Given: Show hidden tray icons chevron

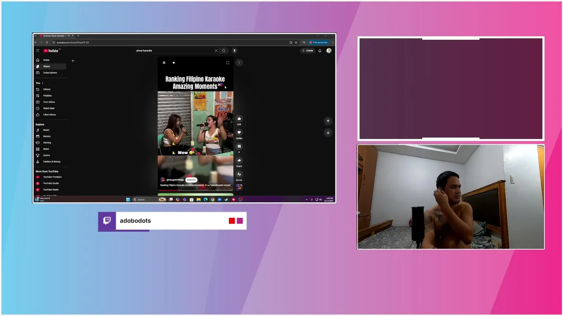Looking at the screenshot, I should click(307, 200).
